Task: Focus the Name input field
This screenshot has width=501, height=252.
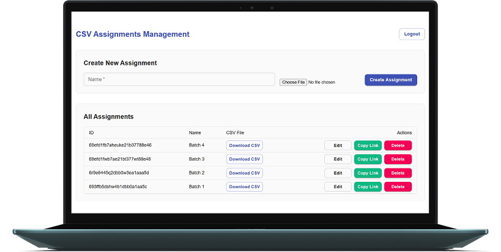Action: pyautogui.click(x=179, y=79)
